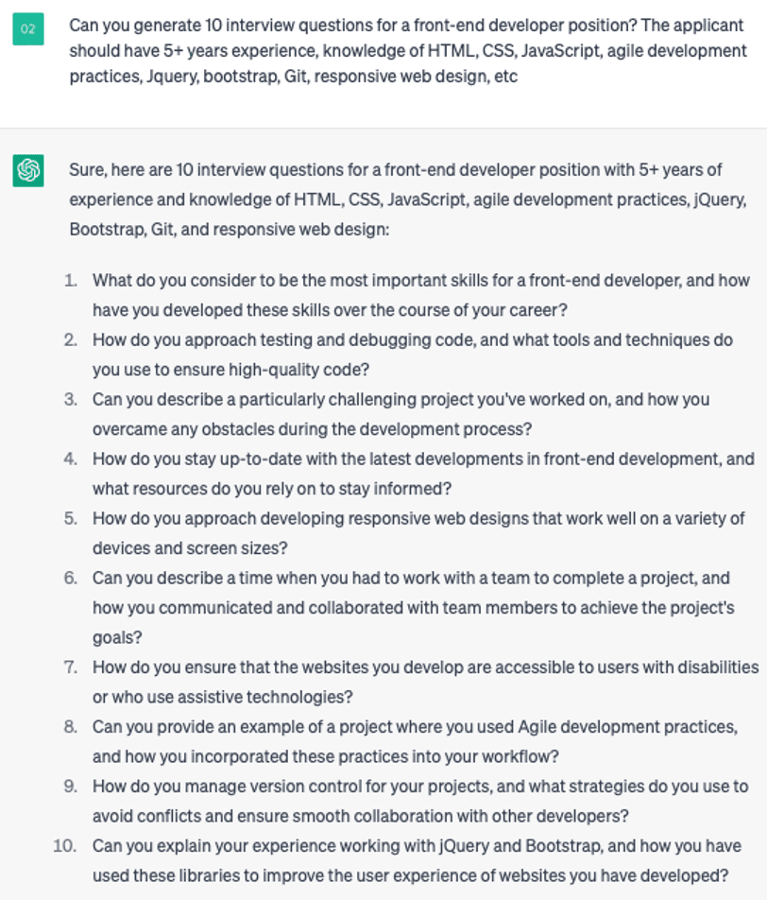Click question 10 about jQuery and Bootstrap
The image size is (767, 900).
coord(417,860)
